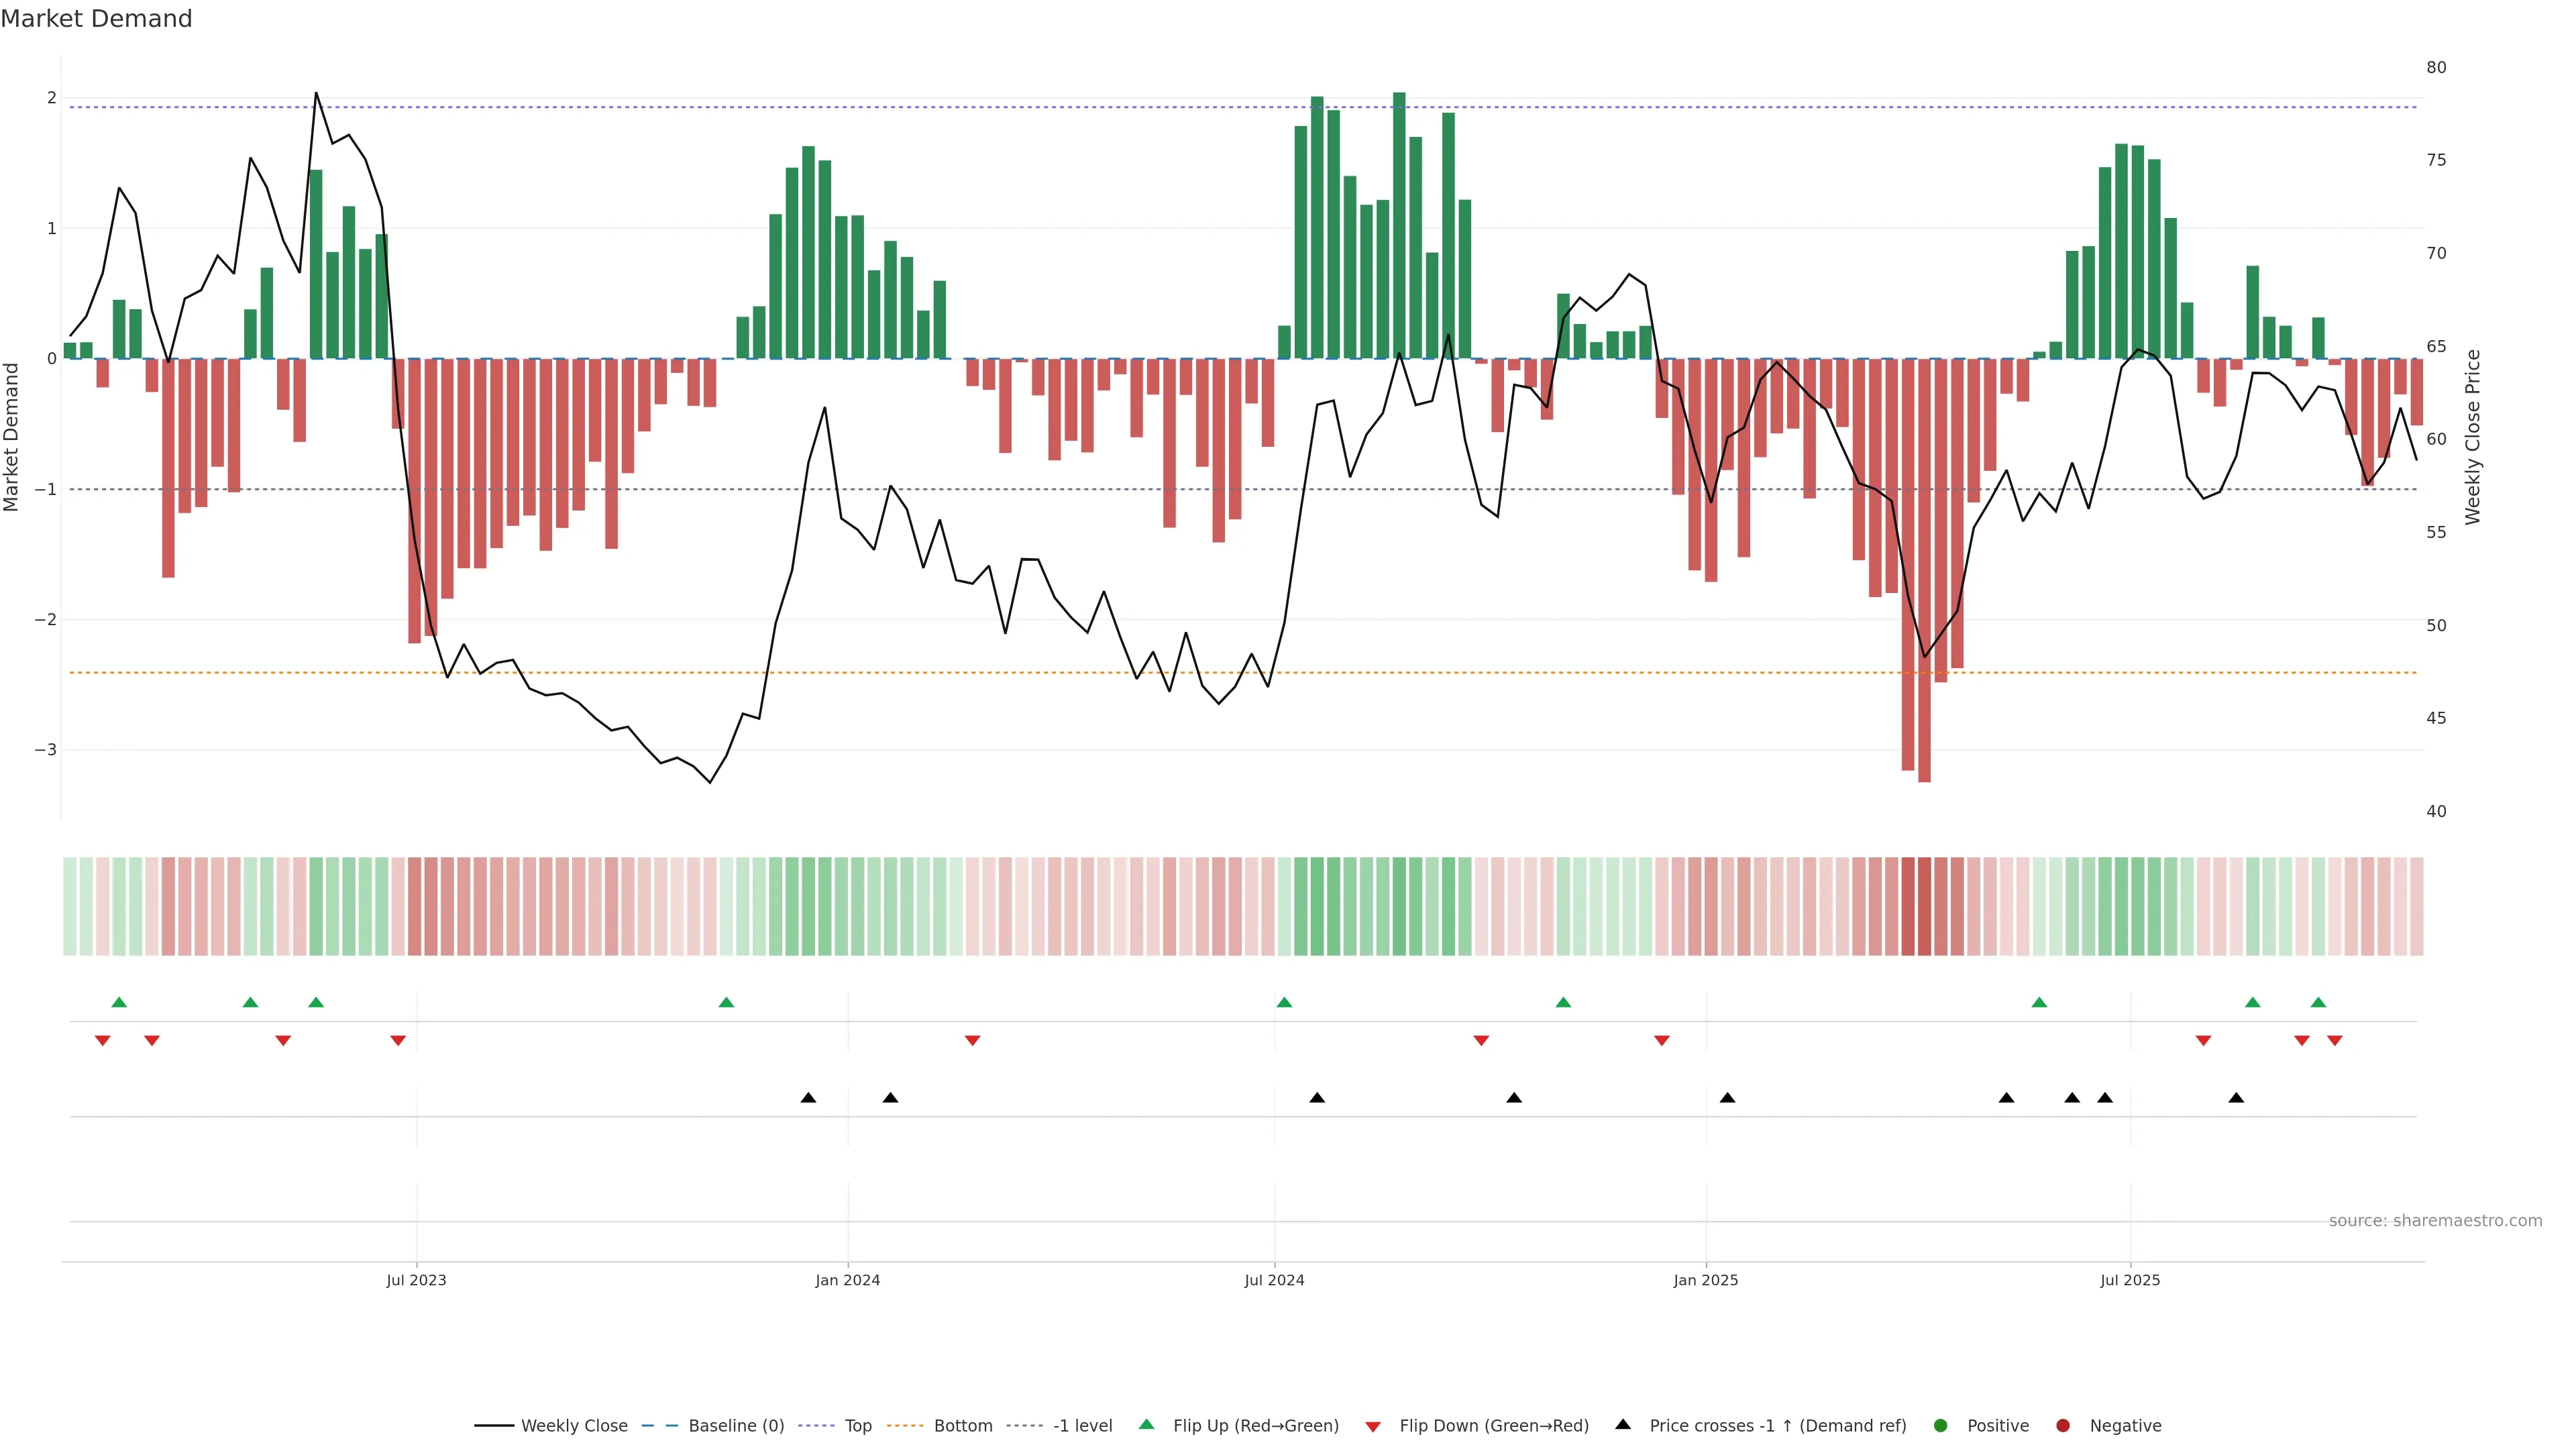Click the red flip-down marker near Jan 2024

click(x=972, y=1041)
